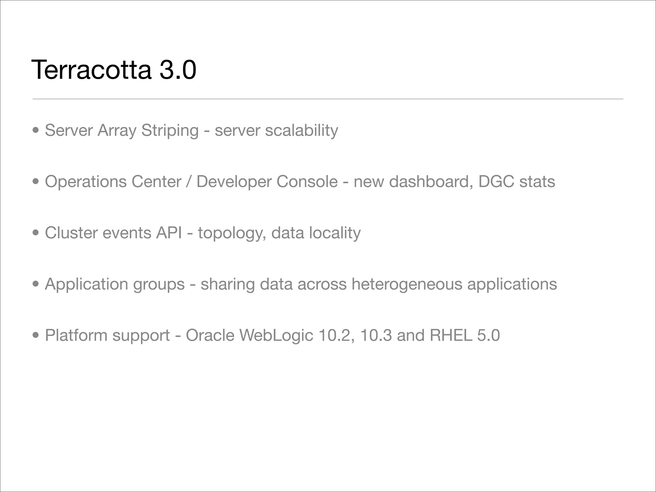Select the 'Server Array Striping' phrase

point(122,130)
